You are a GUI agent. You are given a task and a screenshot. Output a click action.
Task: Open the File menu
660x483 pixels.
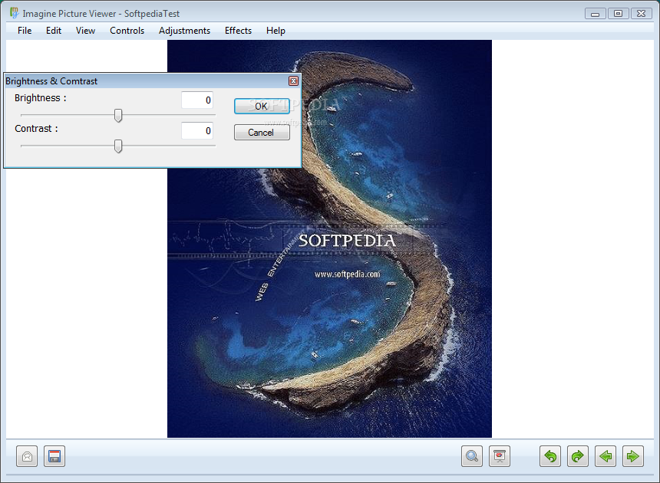(x=25, y=31)
